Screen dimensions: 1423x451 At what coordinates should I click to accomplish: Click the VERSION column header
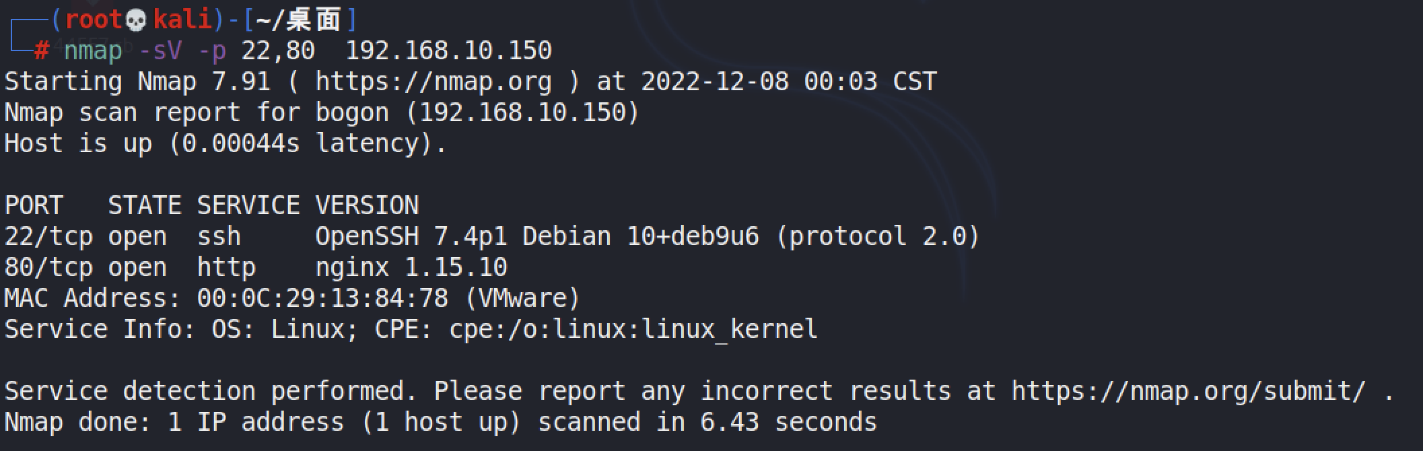click(367, 205)
